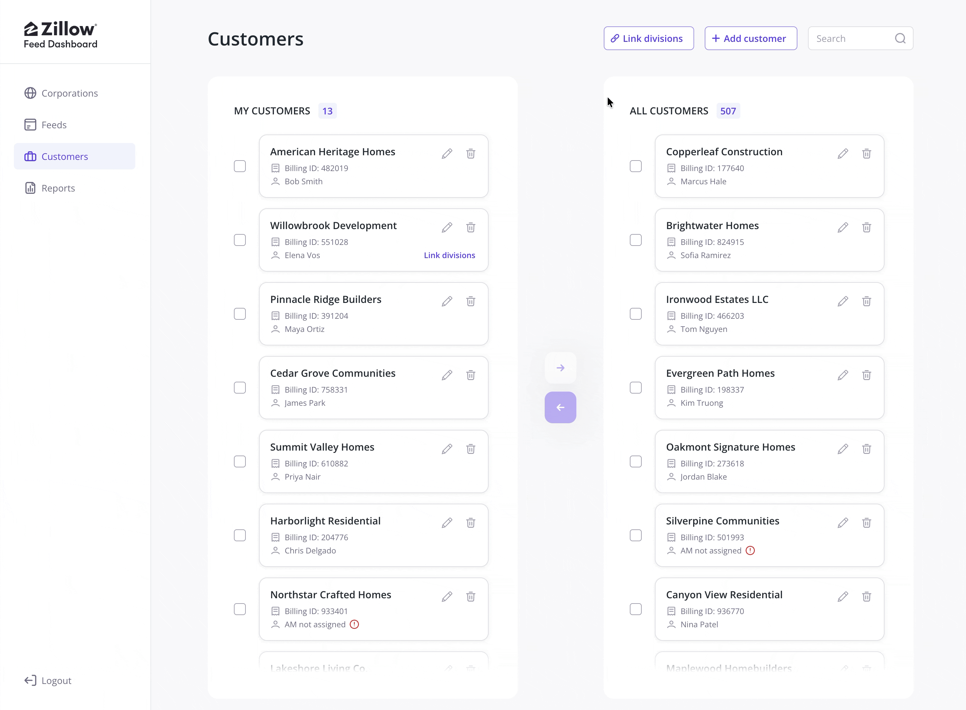This screenshot has height=710, width=966.
Task: Click alert icon next to Northstar Crafted Homes
Action: coord(354,625)
